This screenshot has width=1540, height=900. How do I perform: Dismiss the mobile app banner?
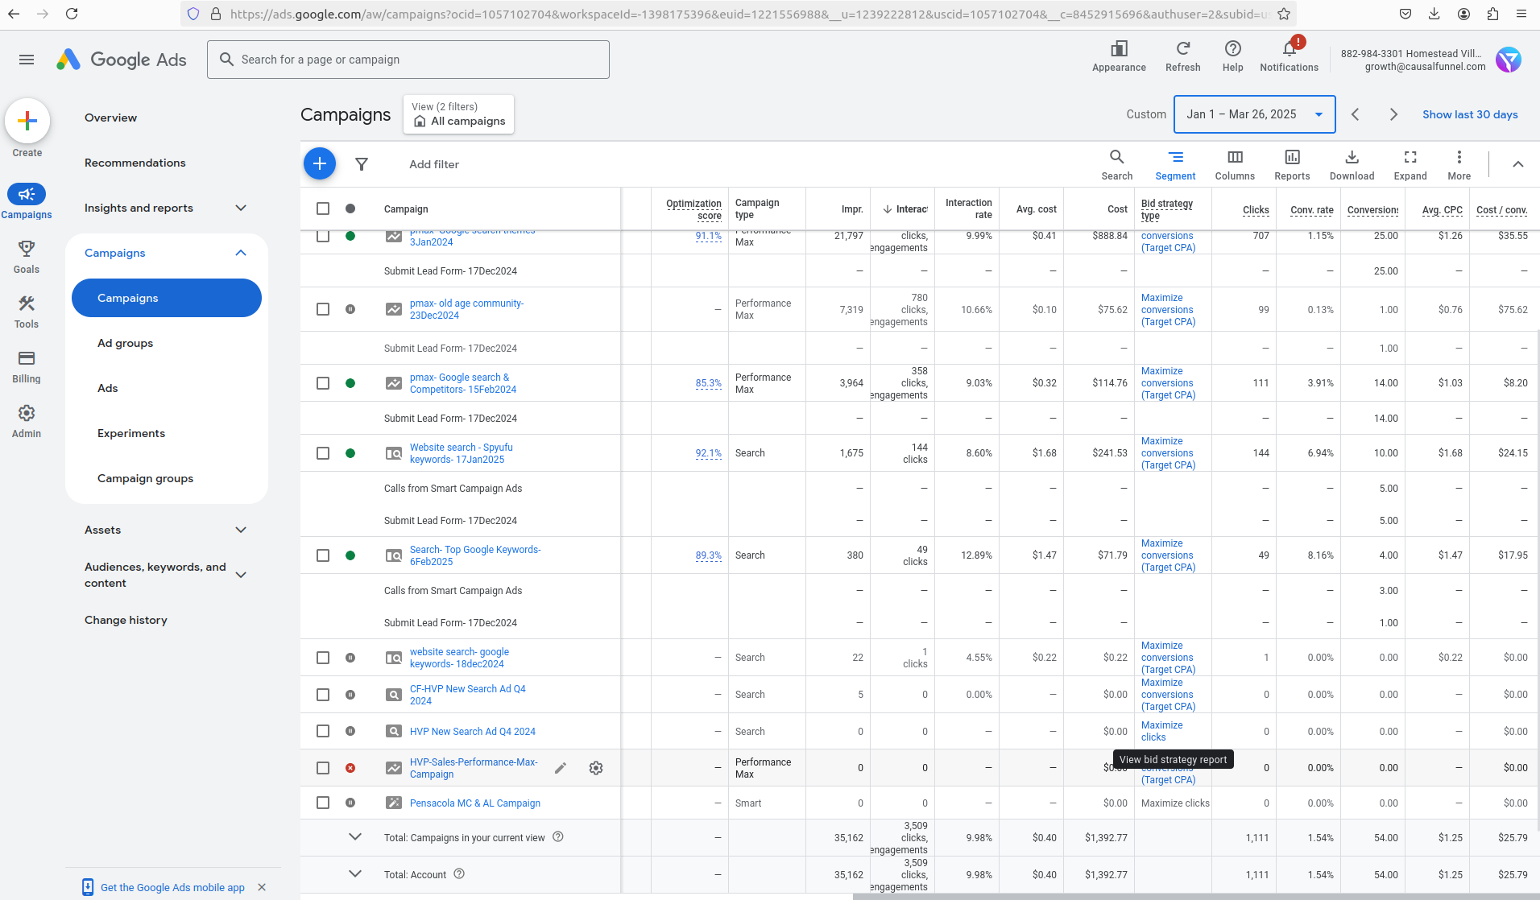click(262, 887)
